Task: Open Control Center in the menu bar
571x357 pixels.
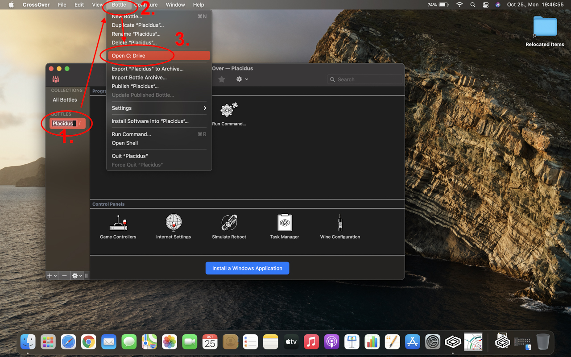Action: [x=486, y=5]
